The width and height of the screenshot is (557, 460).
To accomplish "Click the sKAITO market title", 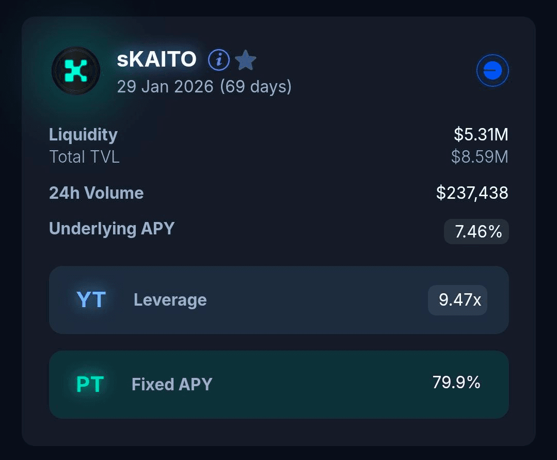I will 157,60.
